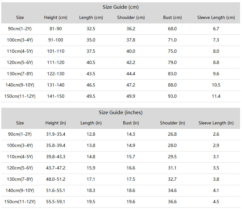Click the 93.0 bust value
The image size is (242, 209).
coord(172,96)
